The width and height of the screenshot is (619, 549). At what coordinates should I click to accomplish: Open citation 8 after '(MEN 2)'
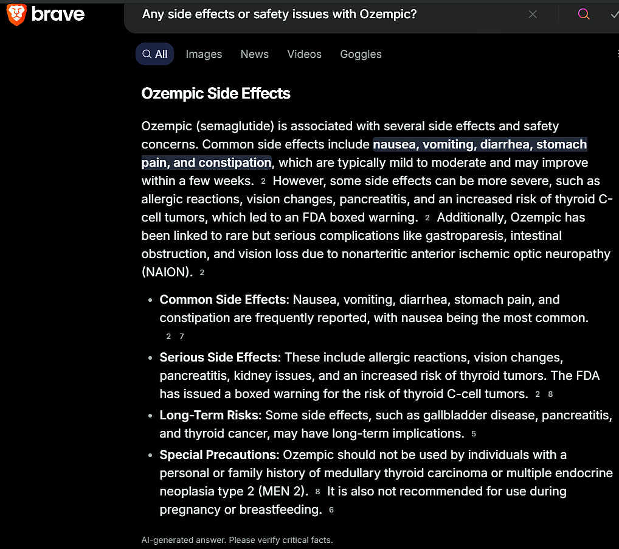pyautogui.click(x=317, y=491)
